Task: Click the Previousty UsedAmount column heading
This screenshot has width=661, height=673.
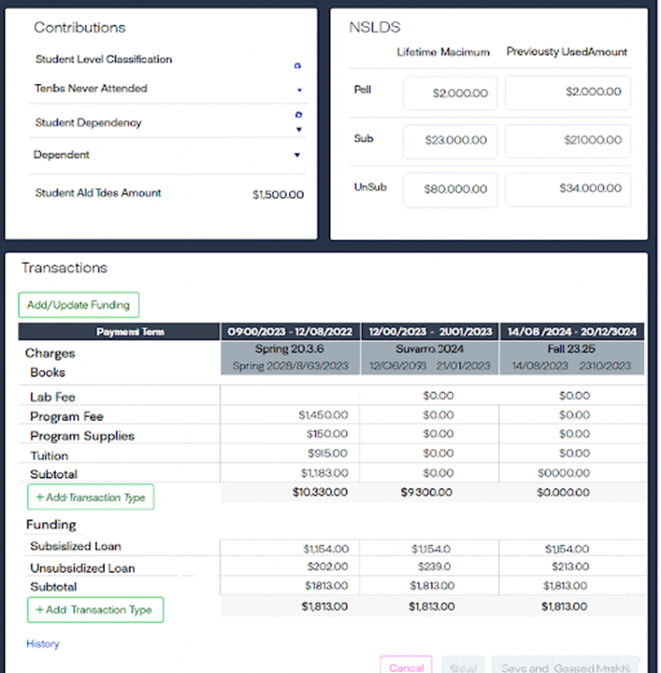Action: pos(567,52)
